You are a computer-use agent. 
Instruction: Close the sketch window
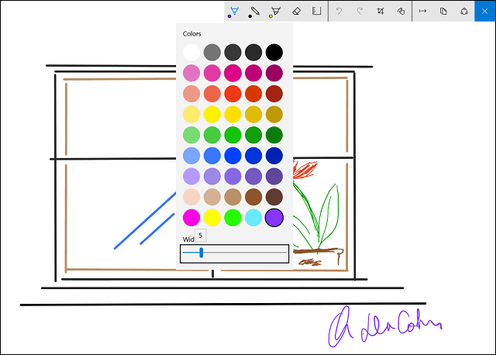coord(485,12)
